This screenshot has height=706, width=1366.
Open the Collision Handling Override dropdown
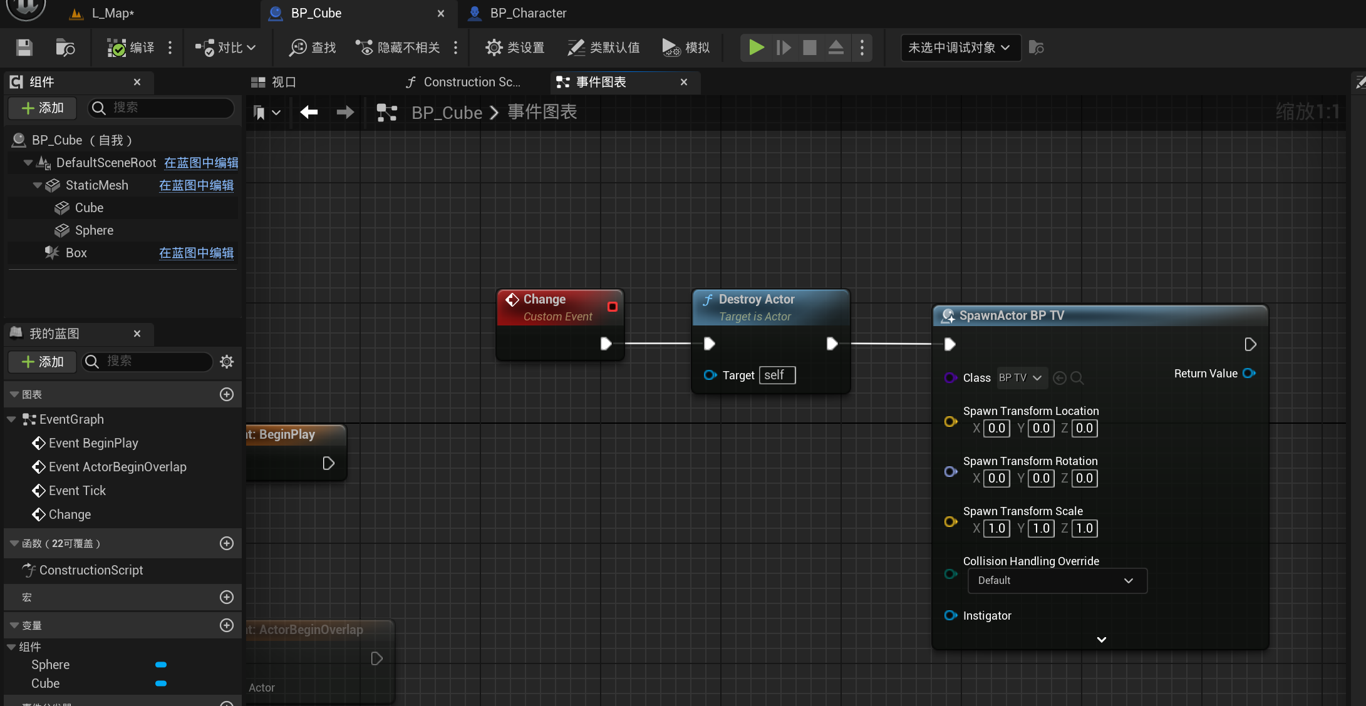(1057, 581)
